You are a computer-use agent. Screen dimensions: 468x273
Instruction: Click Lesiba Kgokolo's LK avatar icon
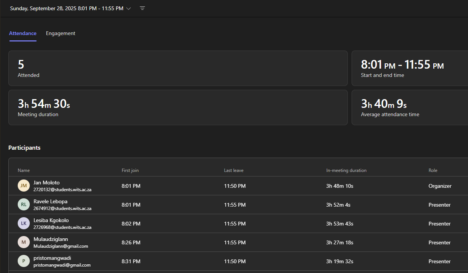click(24, 223)
